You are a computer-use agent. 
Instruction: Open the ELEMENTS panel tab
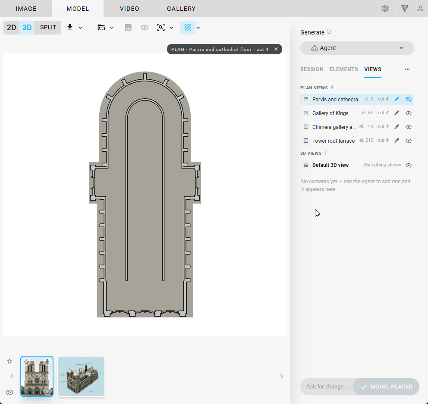(x=344, y=69)
